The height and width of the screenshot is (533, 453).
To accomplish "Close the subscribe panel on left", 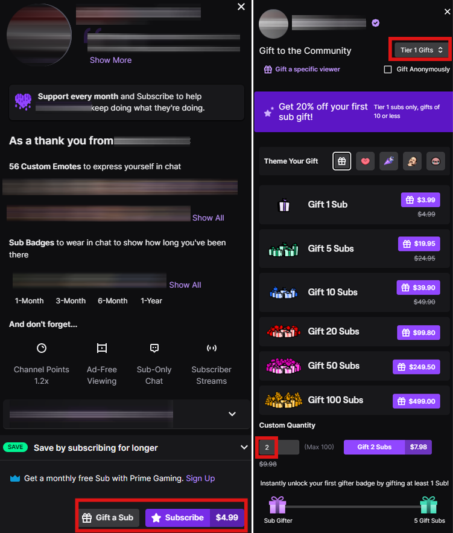I will (241, 7).
